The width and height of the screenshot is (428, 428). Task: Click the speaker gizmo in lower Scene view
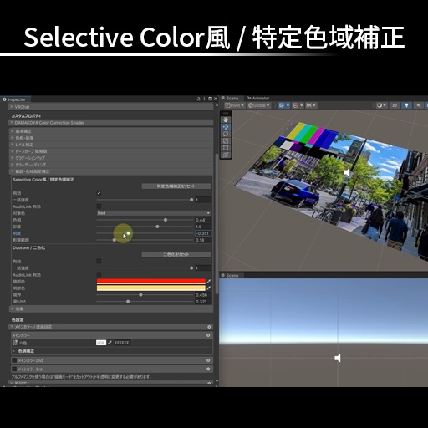tap(338, 358)
